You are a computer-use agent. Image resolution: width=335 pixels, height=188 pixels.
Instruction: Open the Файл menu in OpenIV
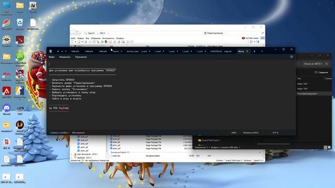click(73, 38)
